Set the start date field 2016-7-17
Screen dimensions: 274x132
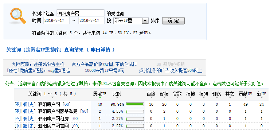point(56,20)
